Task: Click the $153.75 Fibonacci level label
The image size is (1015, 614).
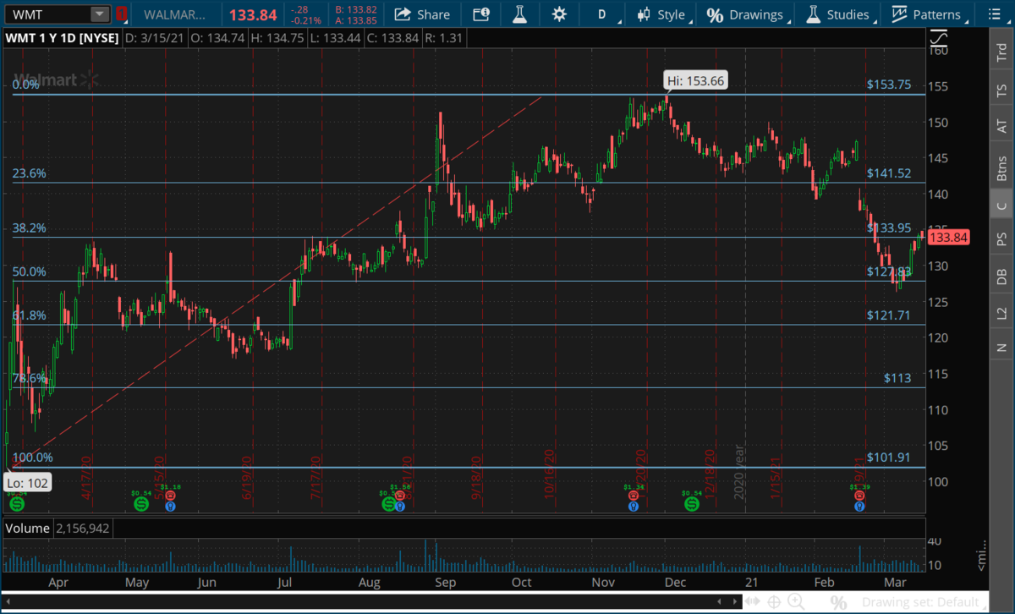Action: click(x=889, y=85)
